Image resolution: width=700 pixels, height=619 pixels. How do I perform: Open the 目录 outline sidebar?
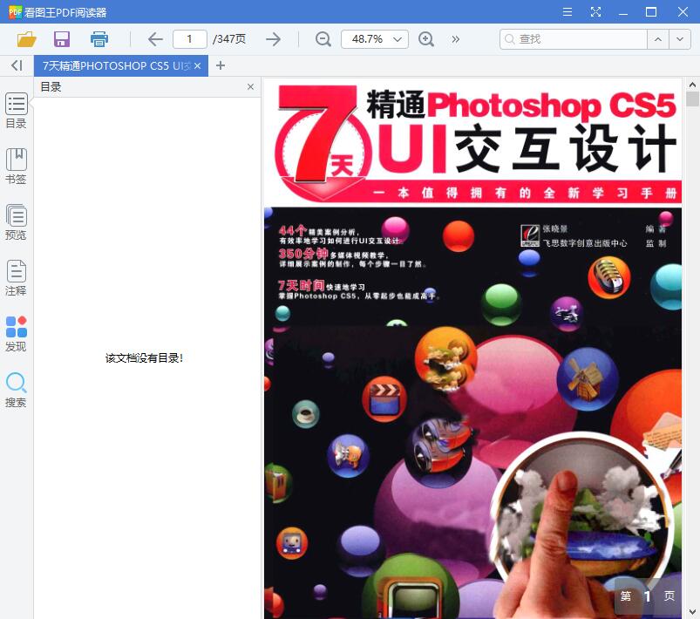click(x=17, y=111)
